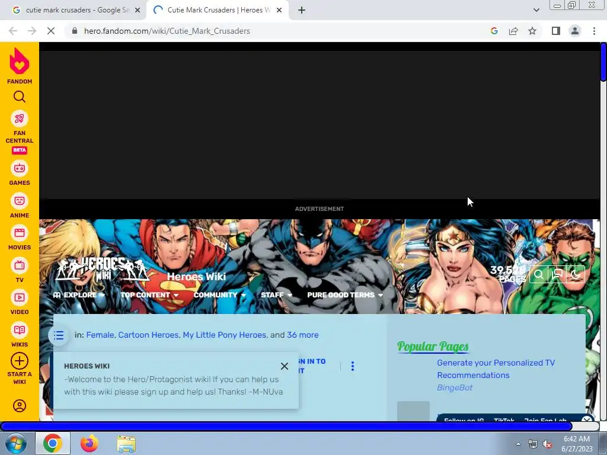607x455 pixels.
Task: Open Chrome profile avatar
Action: (x=575, y=31)
